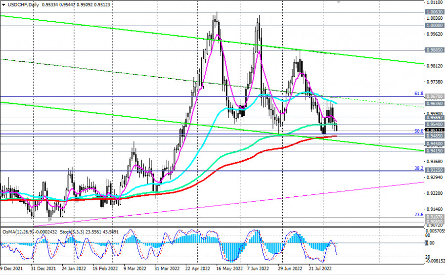Select the 61.8 Fibonacci level label
445x275 pixels.
point(418,93)
